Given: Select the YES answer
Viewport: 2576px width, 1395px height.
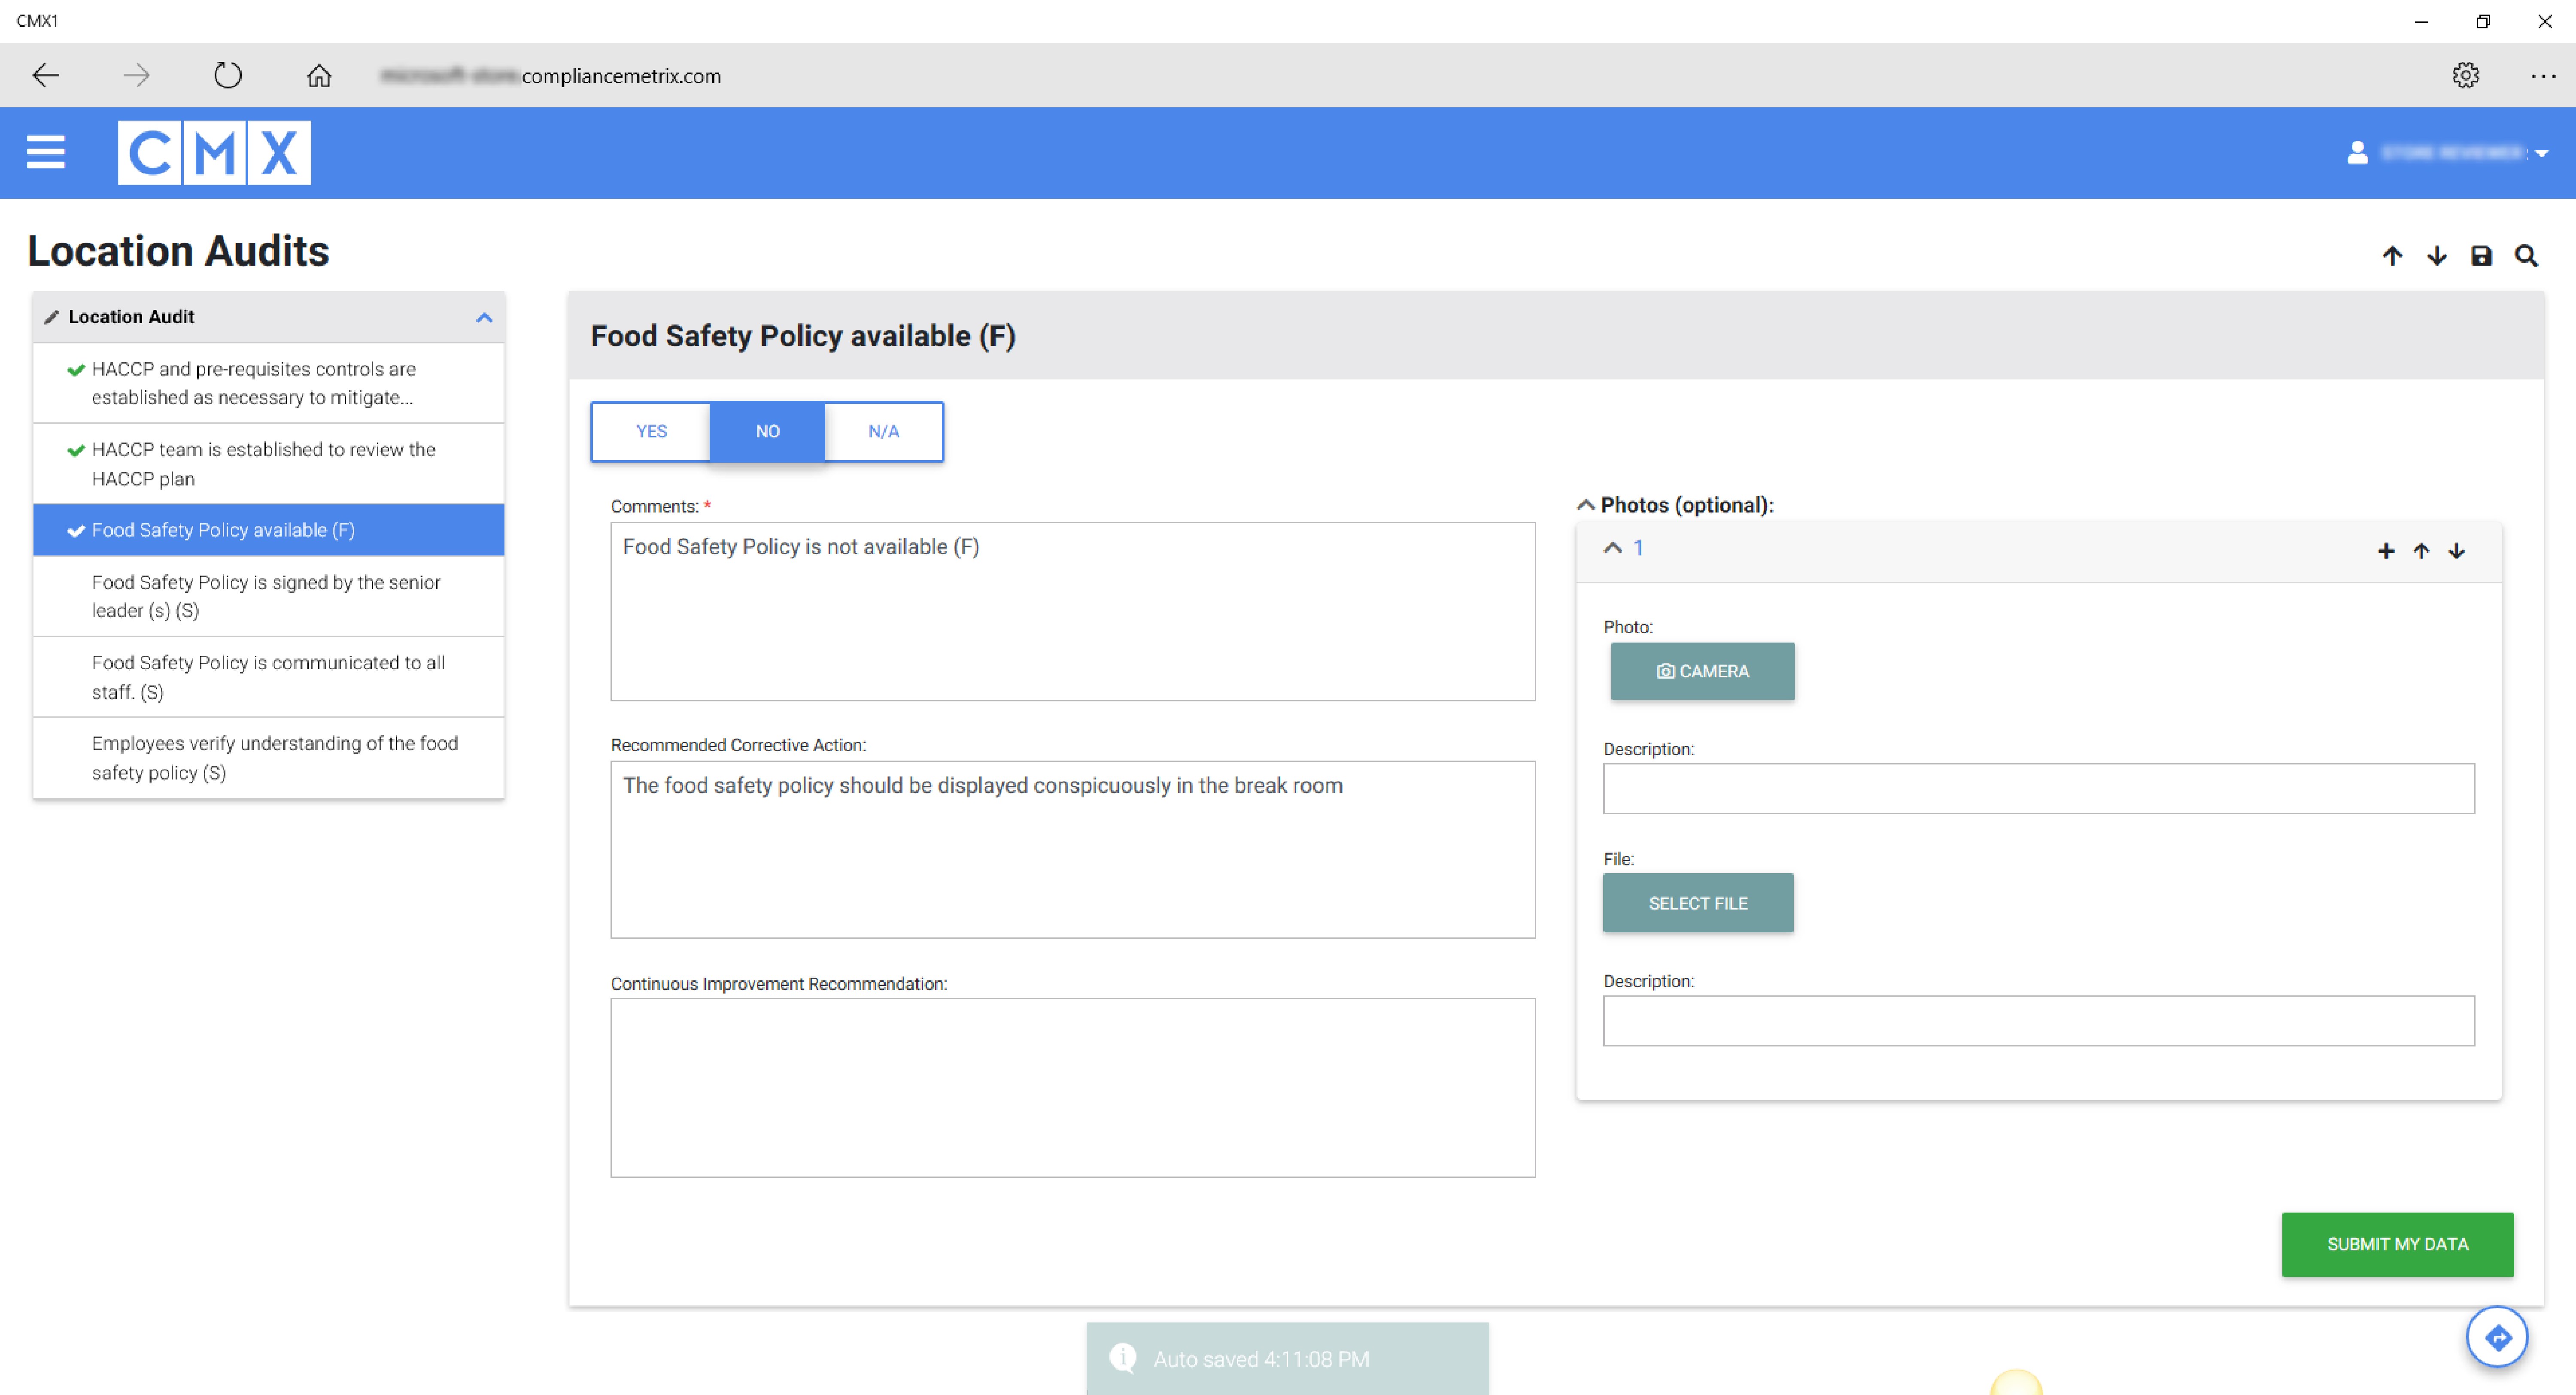Looking at the screenshot, I should tap(651, 431).
